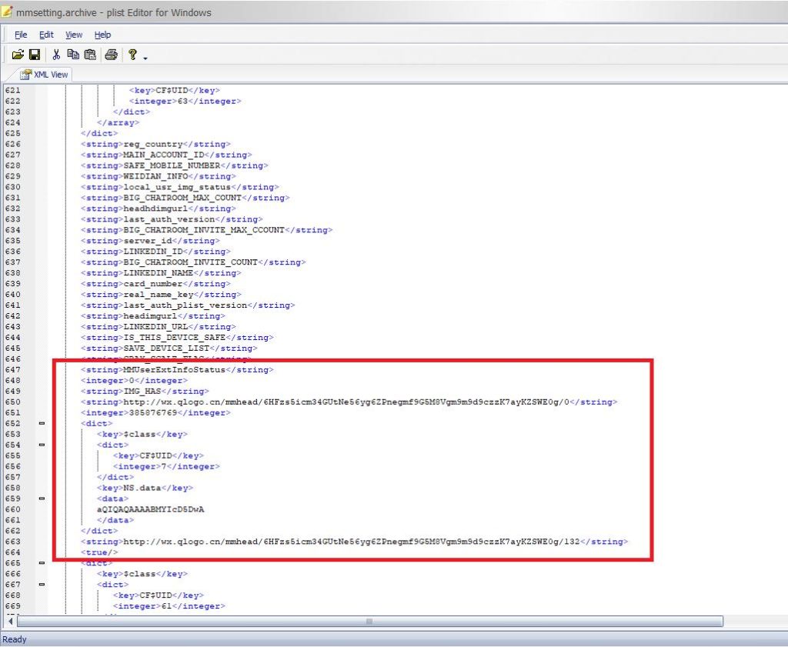This screenshot has height=647, width=788.
Task: Click the mmhead URL ending in /0
Action: (349, 402)
